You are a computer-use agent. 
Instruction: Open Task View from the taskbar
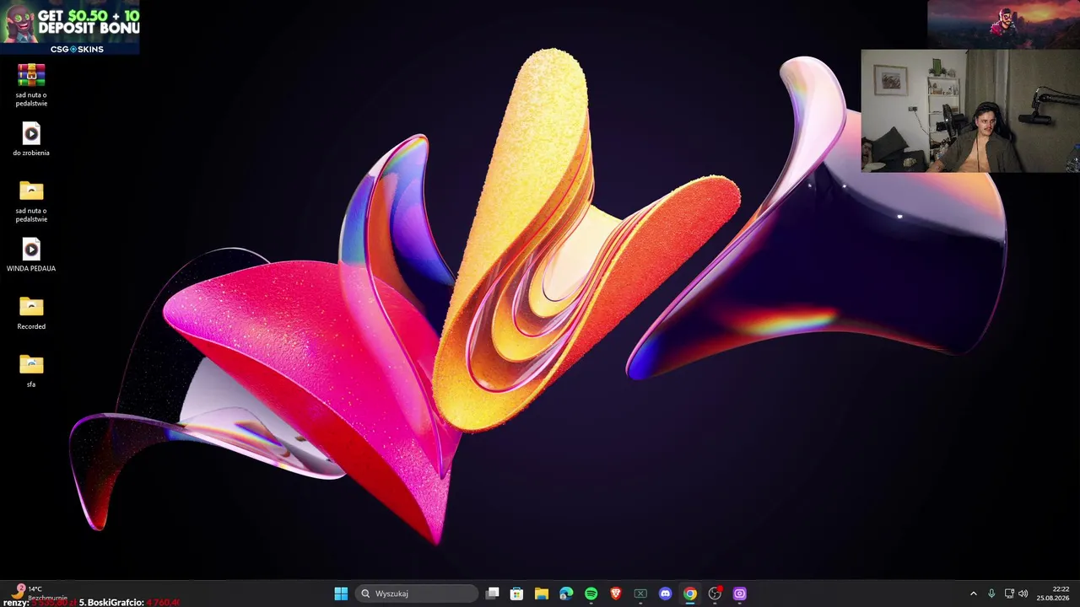(492, 594)
